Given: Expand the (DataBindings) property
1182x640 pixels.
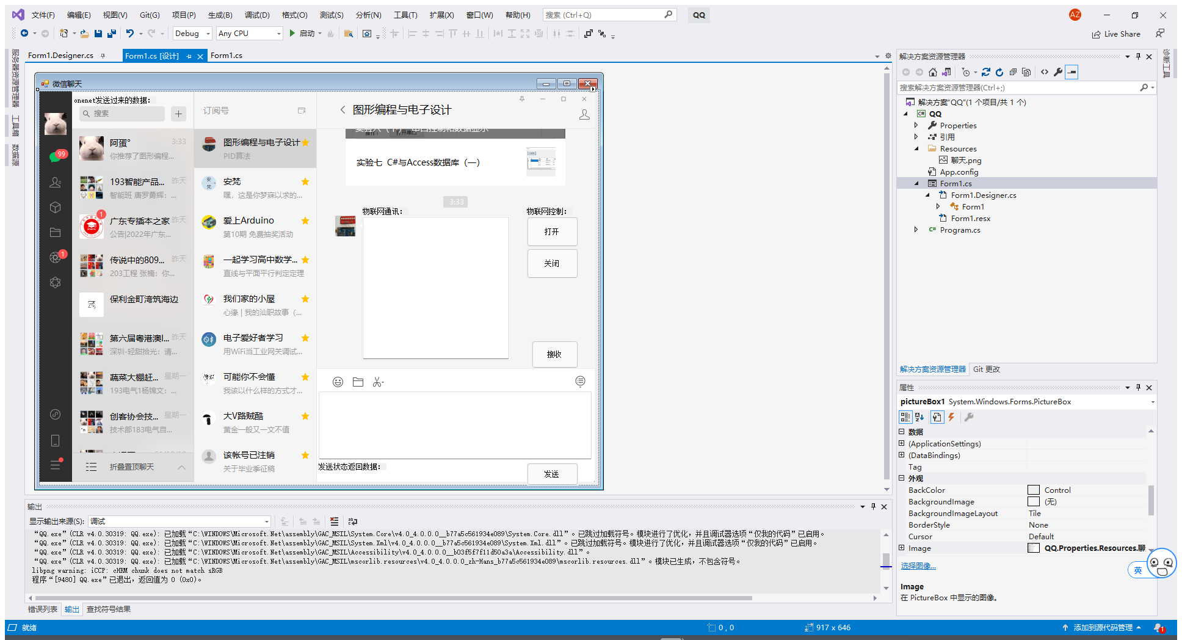Looking at the screenshot, I should pyautogui.click(x=902, y=455).
